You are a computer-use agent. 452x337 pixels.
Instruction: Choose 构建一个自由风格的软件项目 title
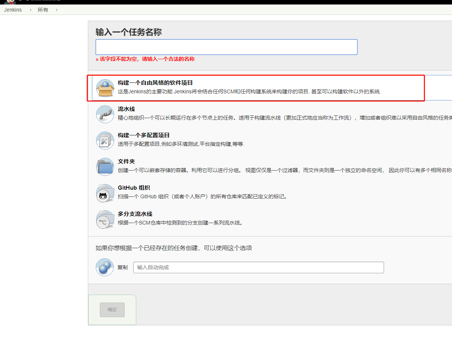point(155,83)
